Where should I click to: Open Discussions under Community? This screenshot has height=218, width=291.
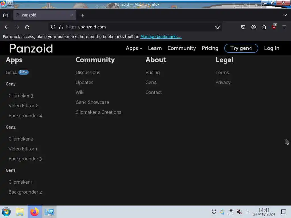[x=88, y=72]
